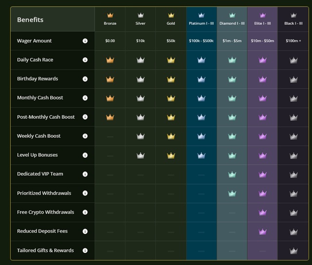This screenshot has width=312, height=265.
Task: Click the $100m + wager amount
Action: click(293, 41)
